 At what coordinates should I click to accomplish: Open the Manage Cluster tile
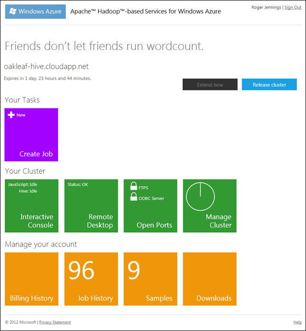click(x=210, y=206)
